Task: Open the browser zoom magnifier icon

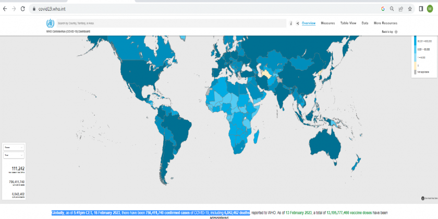Action: 392,9
